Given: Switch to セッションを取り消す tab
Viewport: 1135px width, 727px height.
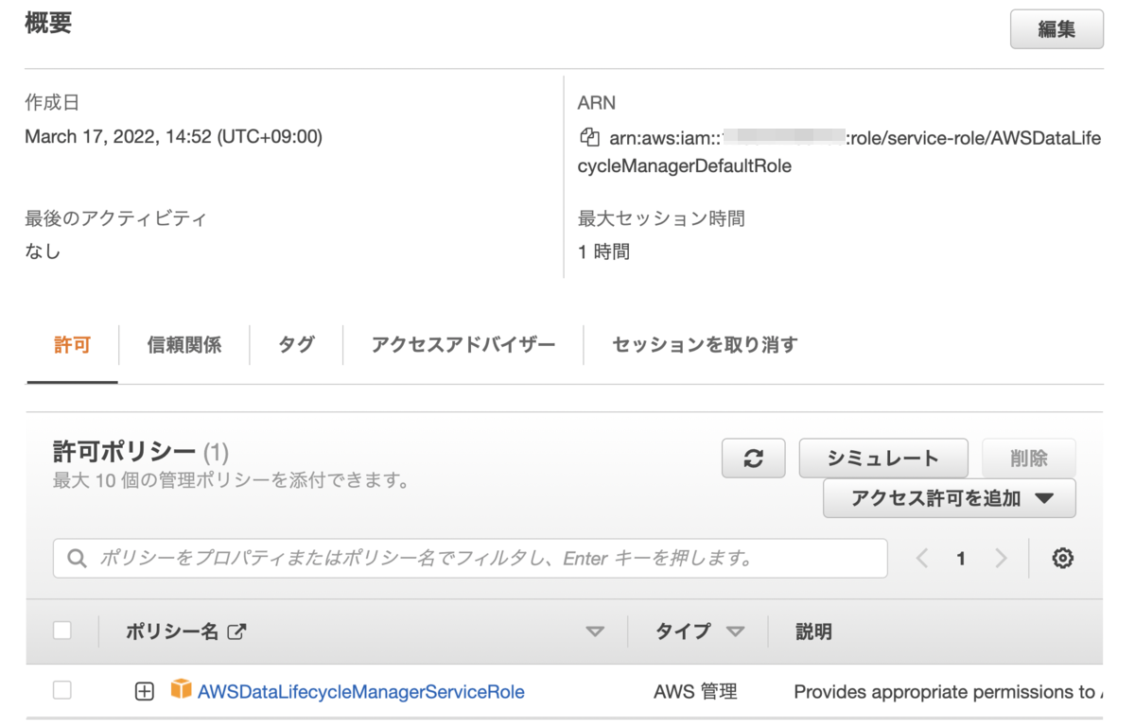Looking at the screenshot, I should coord(705,345).
